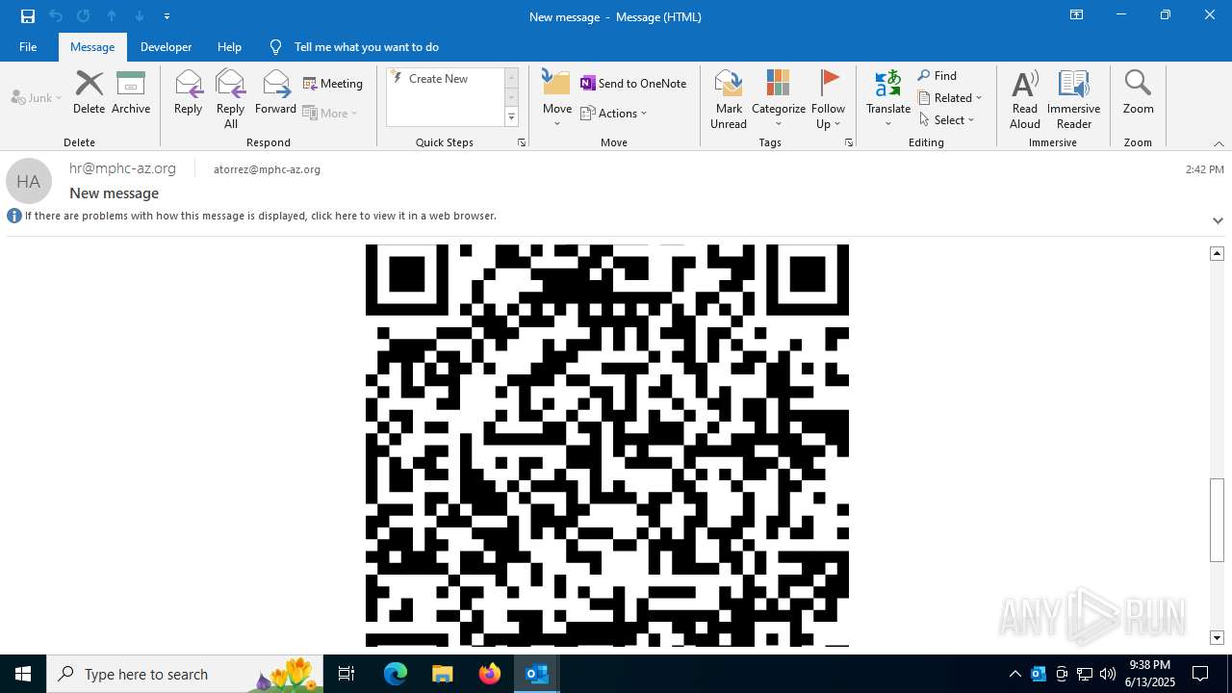Open the Windows Start menu

(23, 674)
